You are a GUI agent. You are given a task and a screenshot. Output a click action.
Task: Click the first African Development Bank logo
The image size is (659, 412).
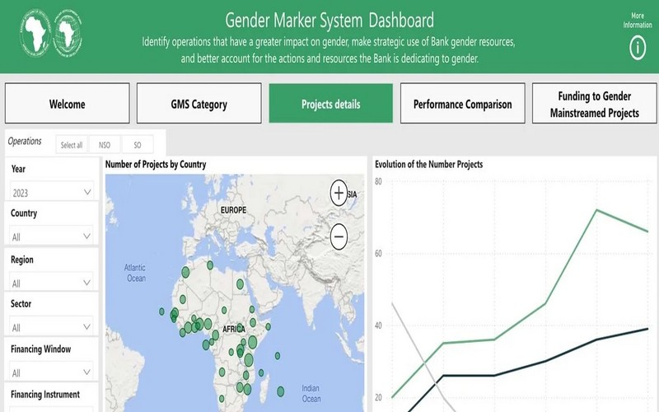(x=35, y=33)
